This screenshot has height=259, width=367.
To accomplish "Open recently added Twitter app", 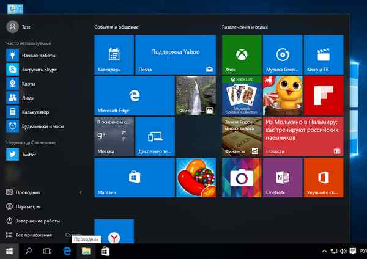I will pyautogui.click(x=45, y=155).
